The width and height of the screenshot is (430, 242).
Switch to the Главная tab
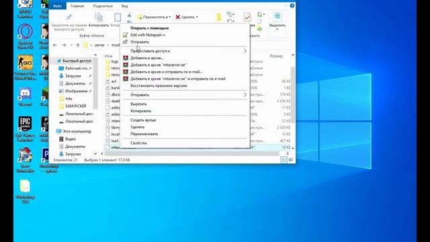[x=77, y=6]
